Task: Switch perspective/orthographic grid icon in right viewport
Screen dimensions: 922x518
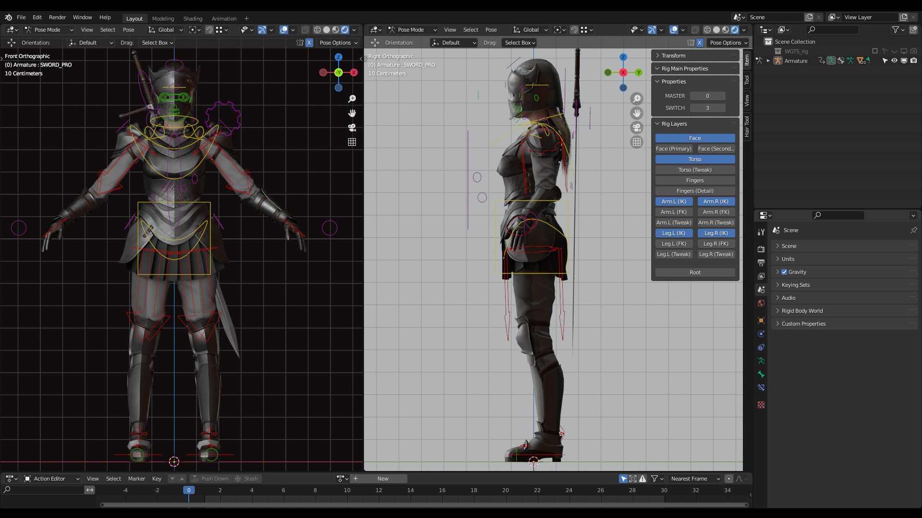Action: [637, 142]
